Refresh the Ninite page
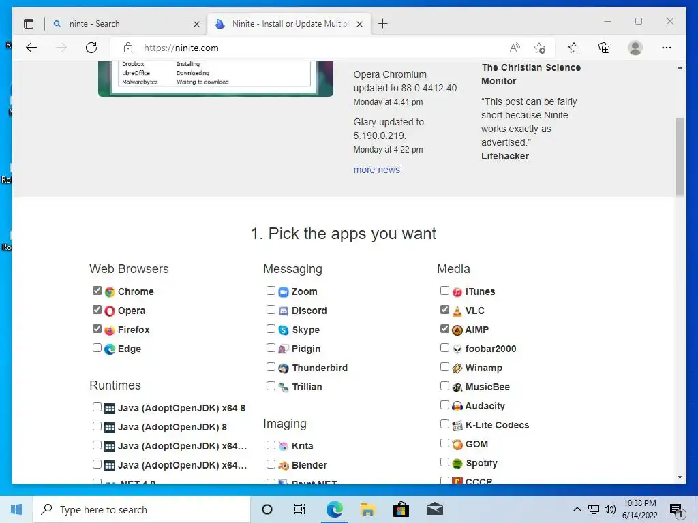 (91, 48)
